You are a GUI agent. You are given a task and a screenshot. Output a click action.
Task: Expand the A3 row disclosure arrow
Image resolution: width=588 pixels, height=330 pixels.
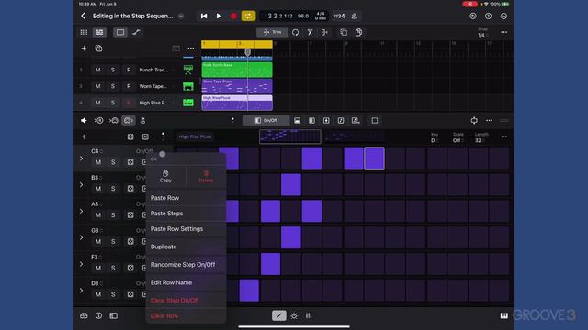coord(82,212)
